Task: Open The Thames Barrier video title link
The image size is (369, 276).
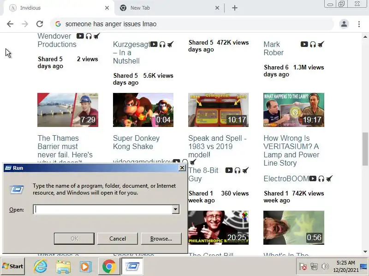Action: tap(65, 148)
